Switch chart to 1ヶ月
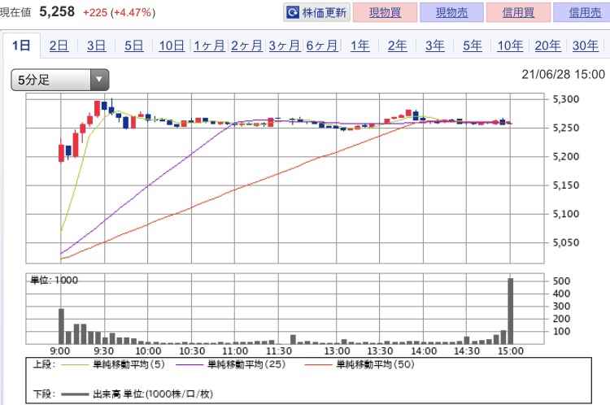The height and width of the screenshot is (405, 610). [x=209, y=46]
